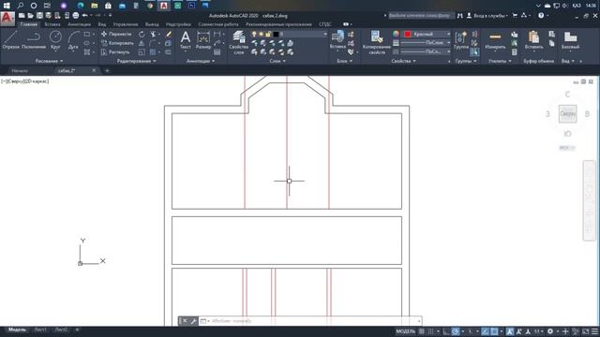Image resolution: width=600 pixels, height=337 pixels.
Task: Toggle the layer on/off lightbulb icon
Action: click(x=254, y=34)
